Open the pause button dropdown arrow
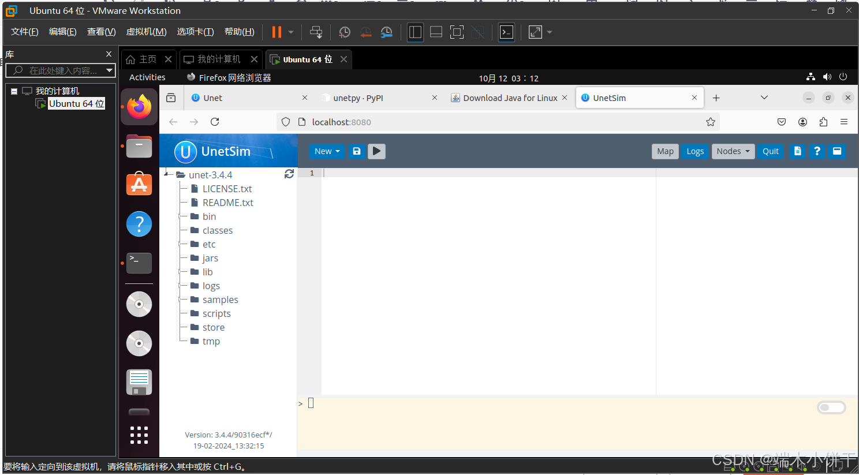859x475 pixels. [291, 32]
